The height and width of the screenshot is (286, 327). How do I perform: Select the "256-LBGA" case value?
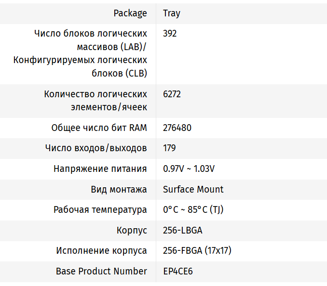point(183,230)
